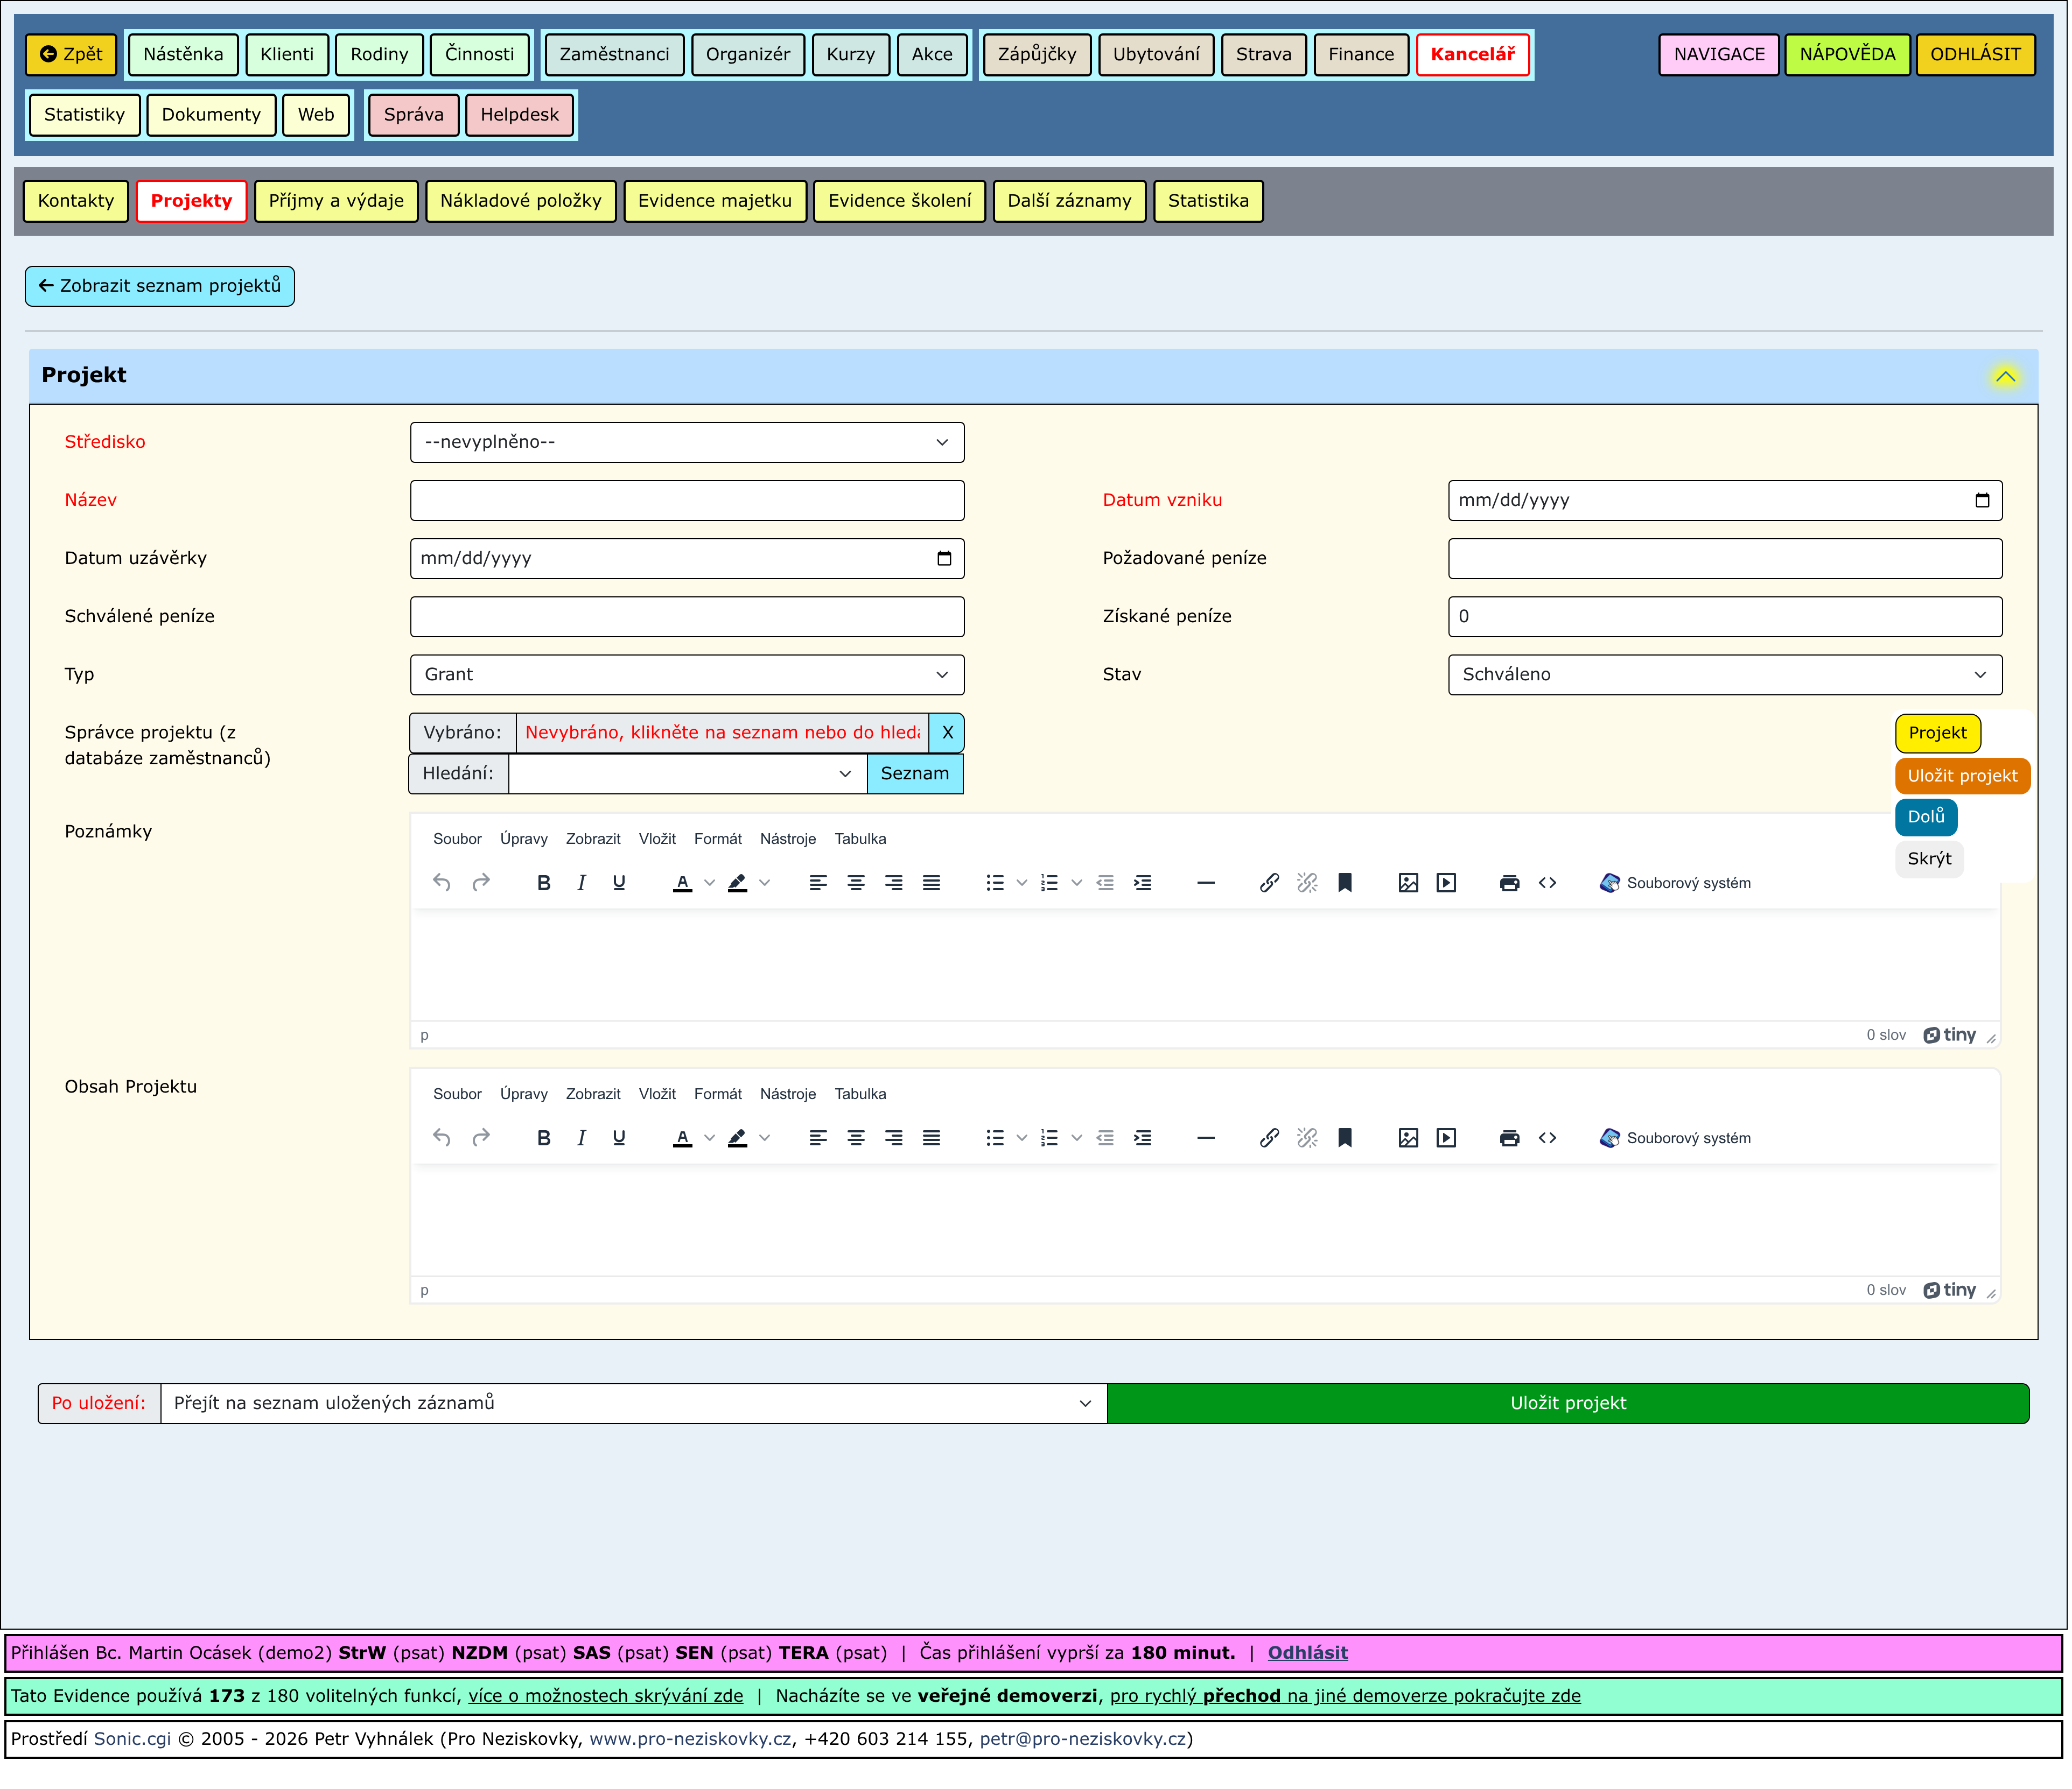
Task: Insert link icon in Poznámky toolbar
Action: 1269,884
